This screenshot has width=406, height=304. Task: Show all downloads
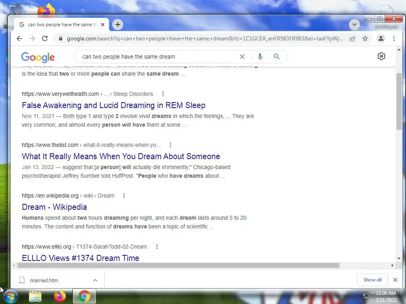coord(372,280)
